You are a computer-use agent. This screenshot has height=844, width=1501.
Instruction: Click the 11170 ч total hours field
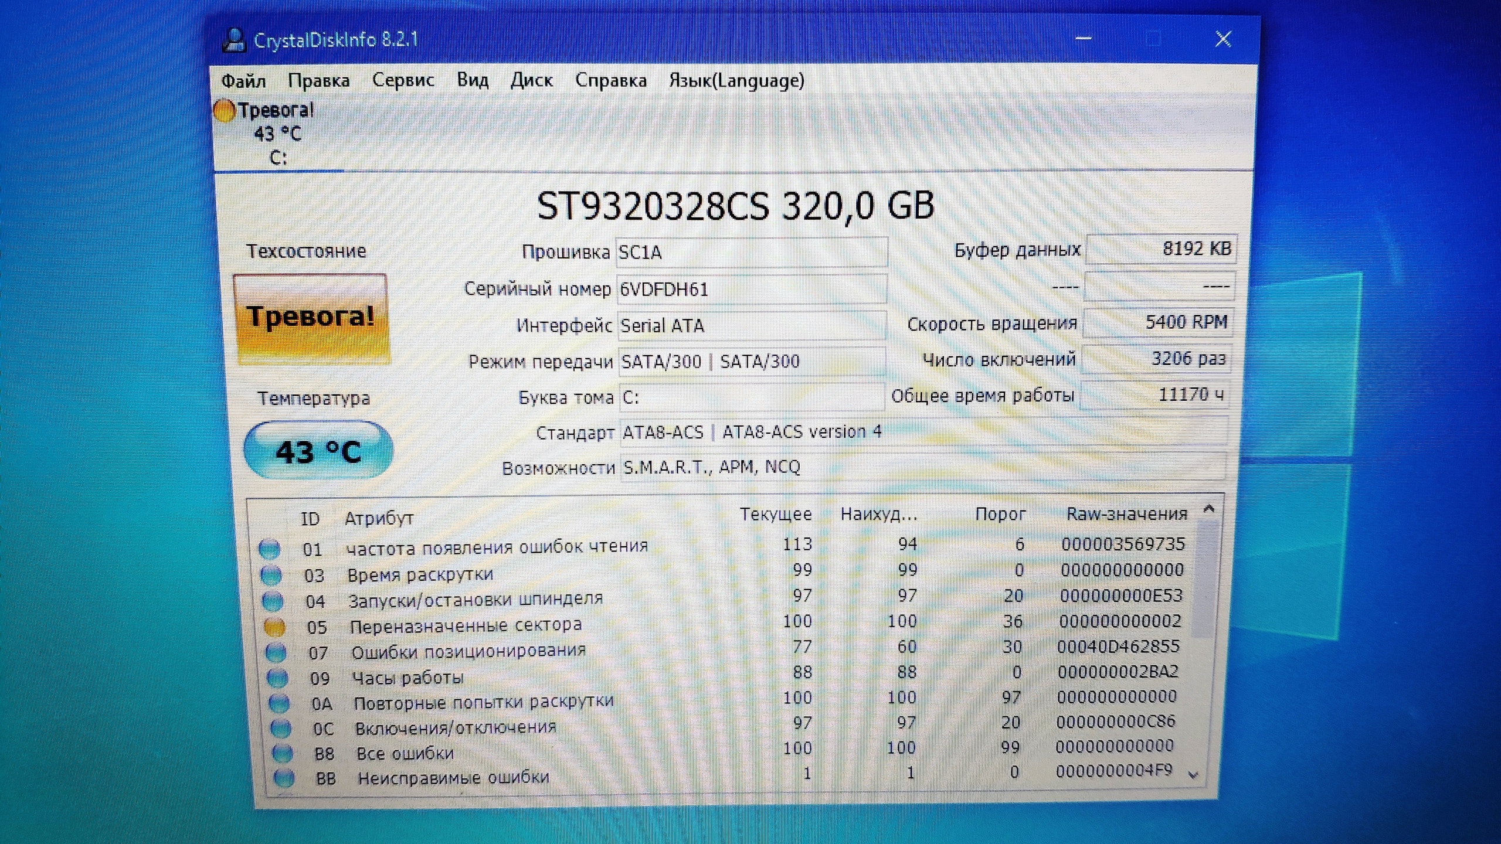coord(1155,394)
